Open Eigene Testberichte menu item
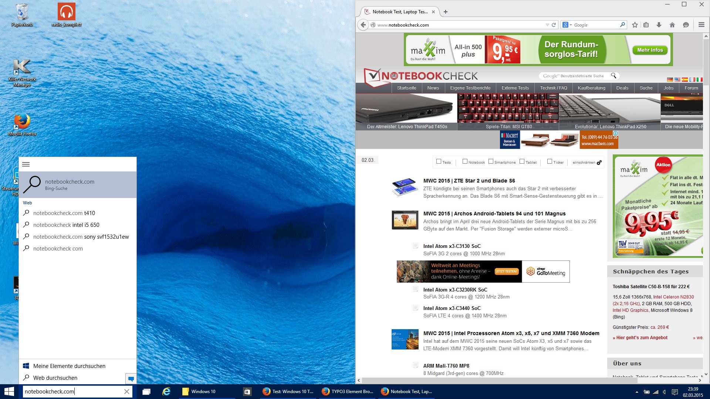The image size is (710, 399). pos(470,88)
